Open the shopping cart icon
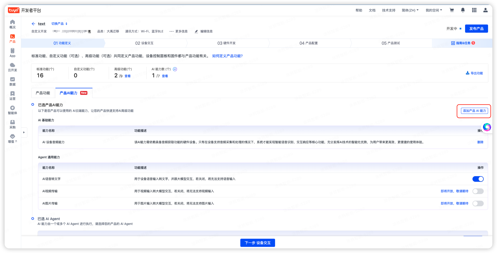Screen dimensions: 497x253 coord(452,10)
